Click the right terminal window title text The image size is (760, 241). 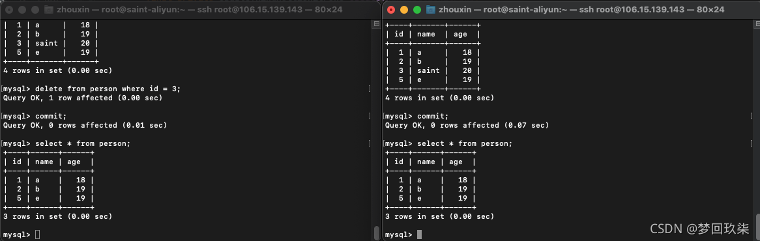pos(581,10)
